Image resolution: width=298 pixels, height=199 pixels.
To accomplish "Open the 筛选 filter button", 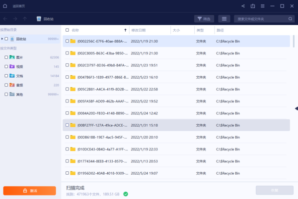I will [x=204, y=19].
